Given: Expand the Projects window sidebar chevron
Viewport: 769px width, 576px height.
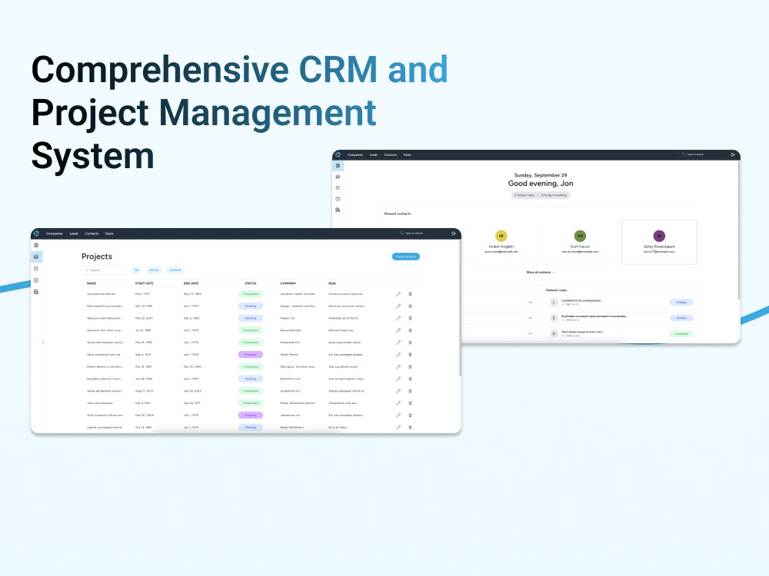Looking at the screenshot, I should point(43,343).
